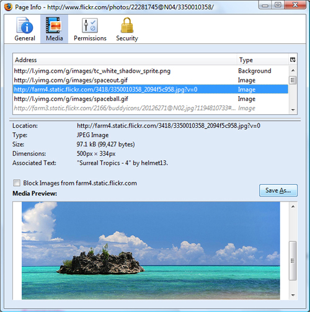Click the preview pane scrollbar thumb
Viewport: 310px width, 312px height.
(293, 261)
